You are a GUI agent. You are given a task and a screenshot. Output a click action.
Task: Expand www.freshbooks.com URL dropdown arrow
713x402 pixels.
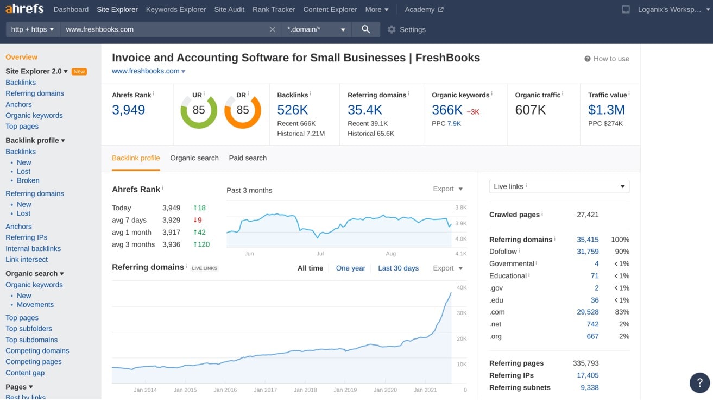[x=184, y=71]
